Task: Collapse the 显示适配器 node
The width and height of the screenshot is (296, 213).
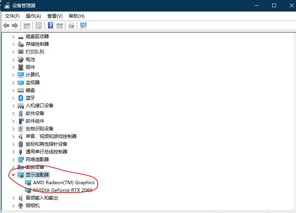Action: [13, 175]
